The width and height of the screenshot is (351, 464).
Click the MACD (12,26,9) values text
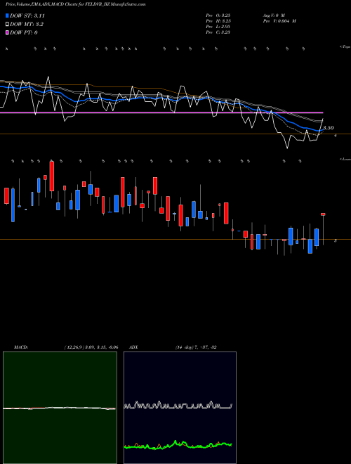(91, 347)
